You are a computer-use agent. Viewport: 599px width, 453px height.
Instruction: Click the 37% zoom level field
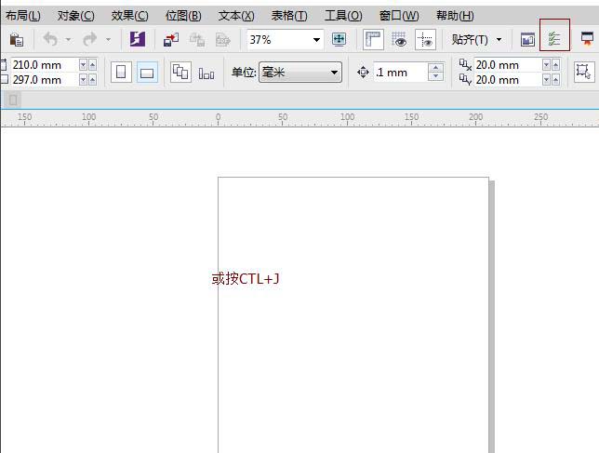(280, 40)
